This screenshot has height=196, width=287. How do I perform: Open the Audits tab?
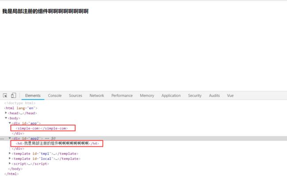[x=214, y=96]
